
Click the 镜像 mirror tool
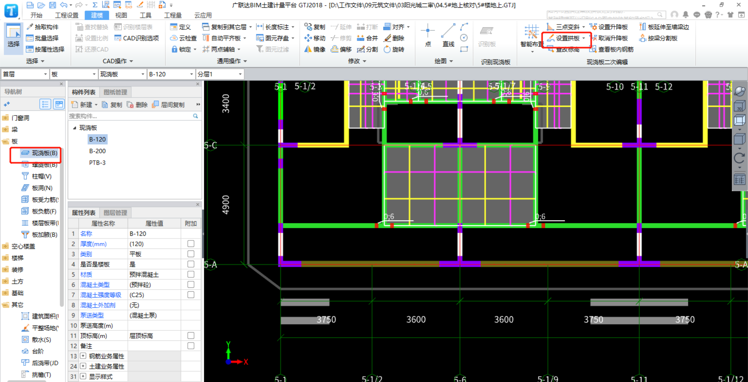pos(315,49)
